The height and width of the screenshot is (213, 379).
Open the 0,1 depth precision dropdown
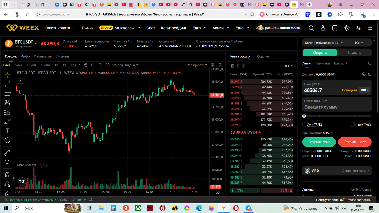289,66
